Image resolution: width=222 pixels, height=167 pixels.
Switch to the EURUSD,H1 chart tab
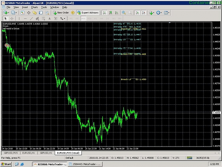pos(28,153)
